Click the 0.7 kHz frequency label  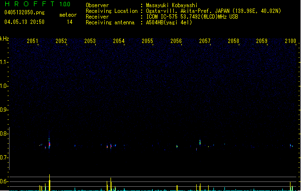click(x=4, y=158)
